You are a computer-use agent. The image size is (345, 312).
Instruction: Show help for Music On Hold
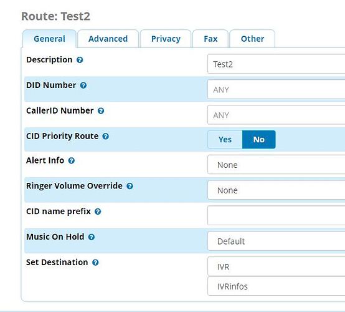pos(92,237)
